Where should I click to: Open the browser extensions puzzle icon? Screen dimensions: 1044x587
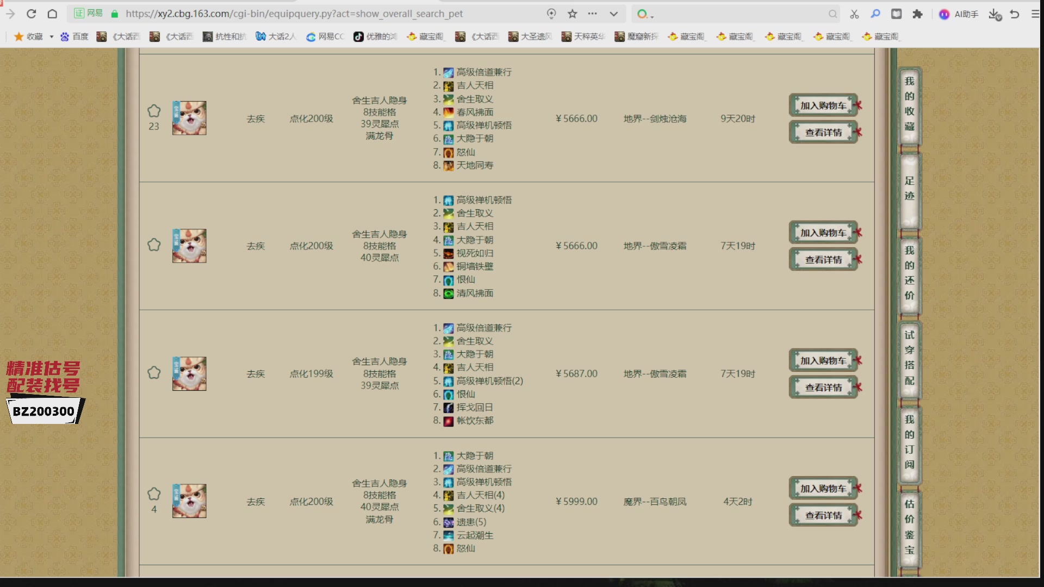click(918, 14)
